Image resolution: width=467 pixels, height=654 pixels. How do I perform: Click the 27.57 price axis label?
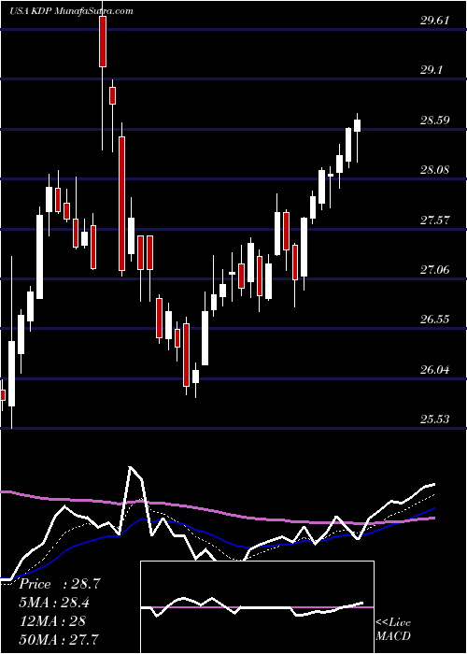coord(435,220)
